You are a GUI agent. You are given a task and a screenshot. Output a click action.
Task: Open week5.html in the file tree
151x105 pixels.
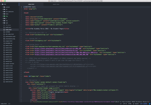(9, 55)
